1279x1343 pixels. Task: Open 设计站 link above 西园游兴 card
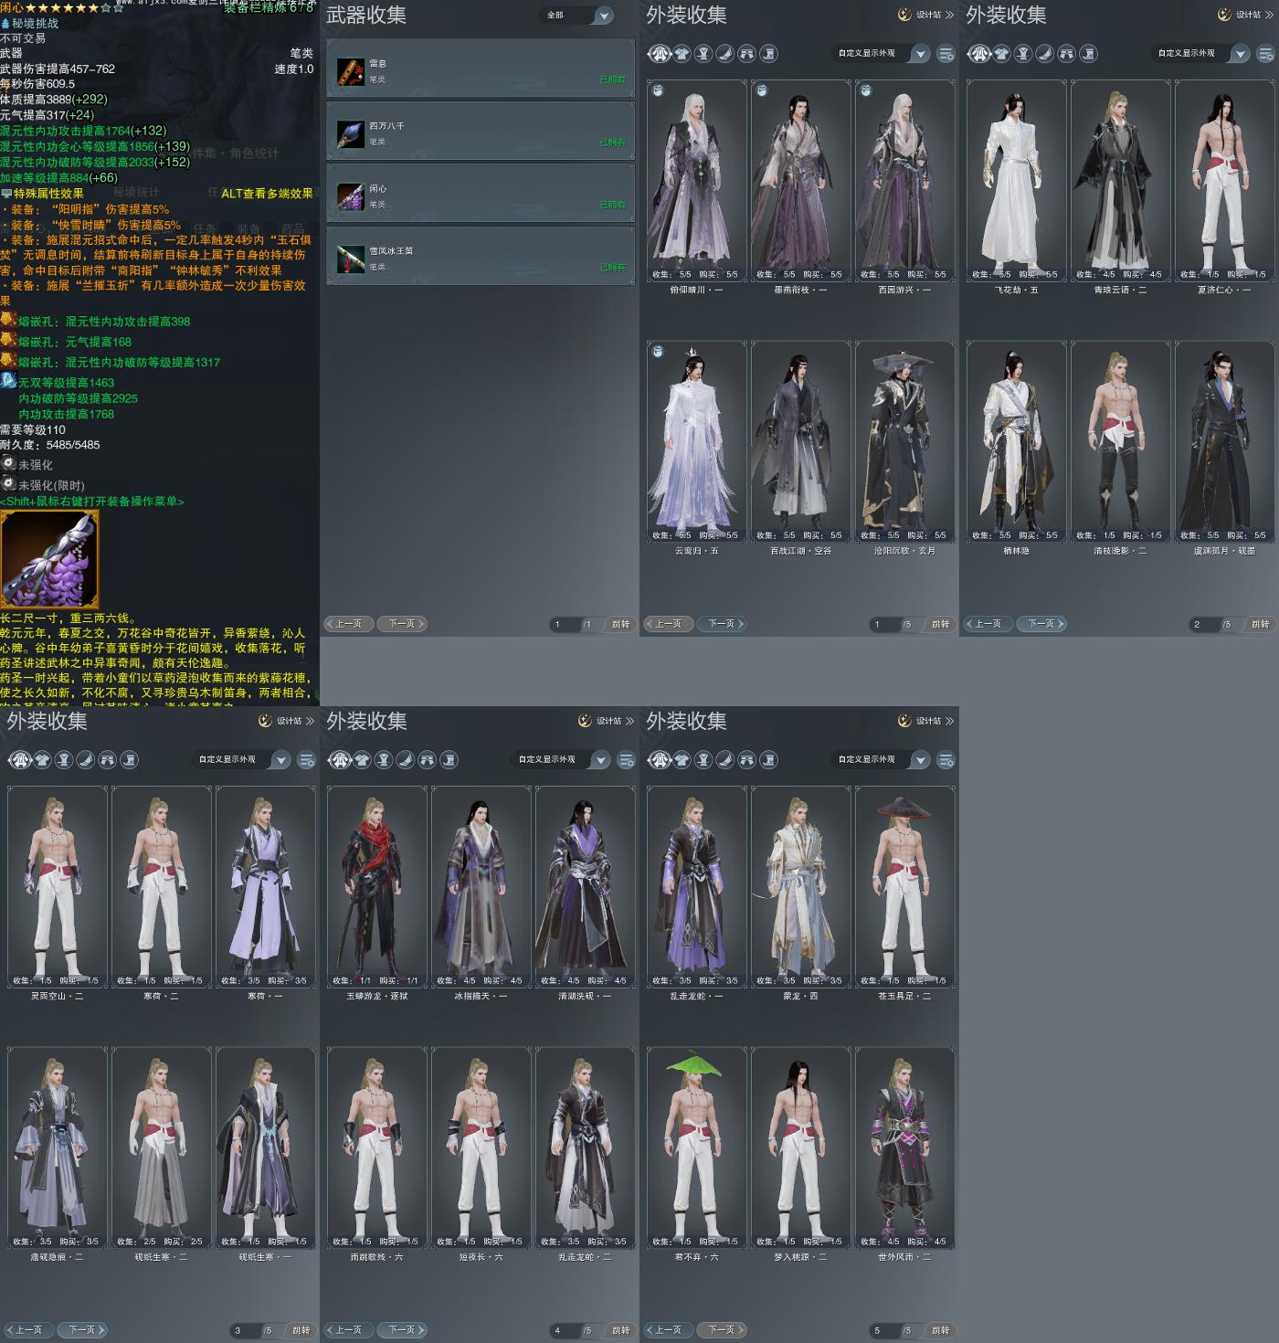(x=925, y=15)
